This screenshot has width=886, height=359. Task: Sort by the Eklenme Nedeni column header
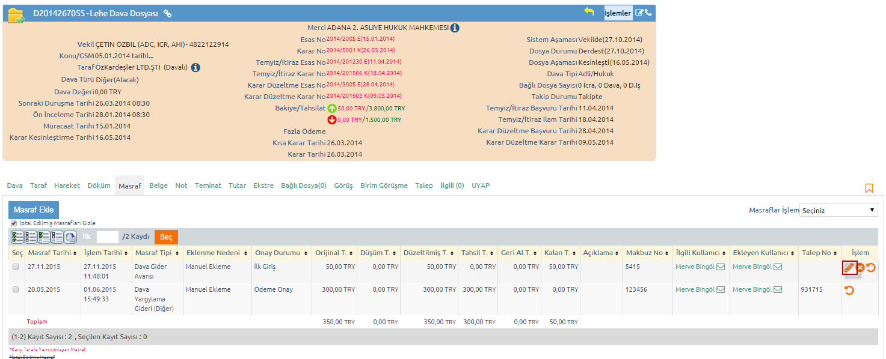pyautogui.click(x=217, y=253)
